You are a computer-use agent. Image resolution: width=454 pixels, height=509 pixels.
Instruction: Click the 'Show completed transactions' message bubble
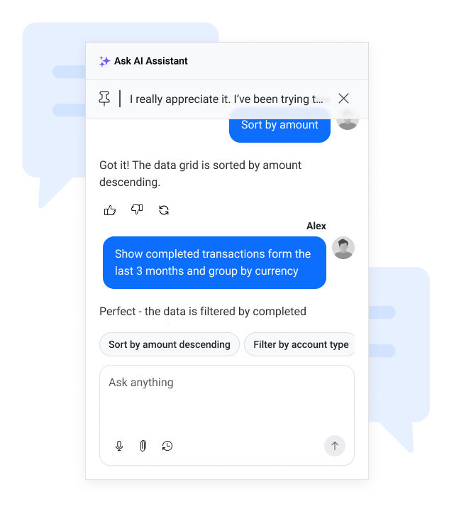coord(214,263)
